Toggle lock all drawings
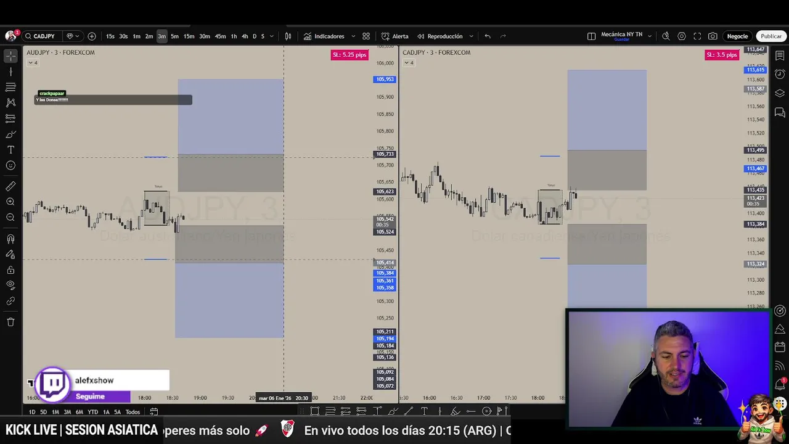The width and height of the screenshot is (789, 444). pos(10,269)
